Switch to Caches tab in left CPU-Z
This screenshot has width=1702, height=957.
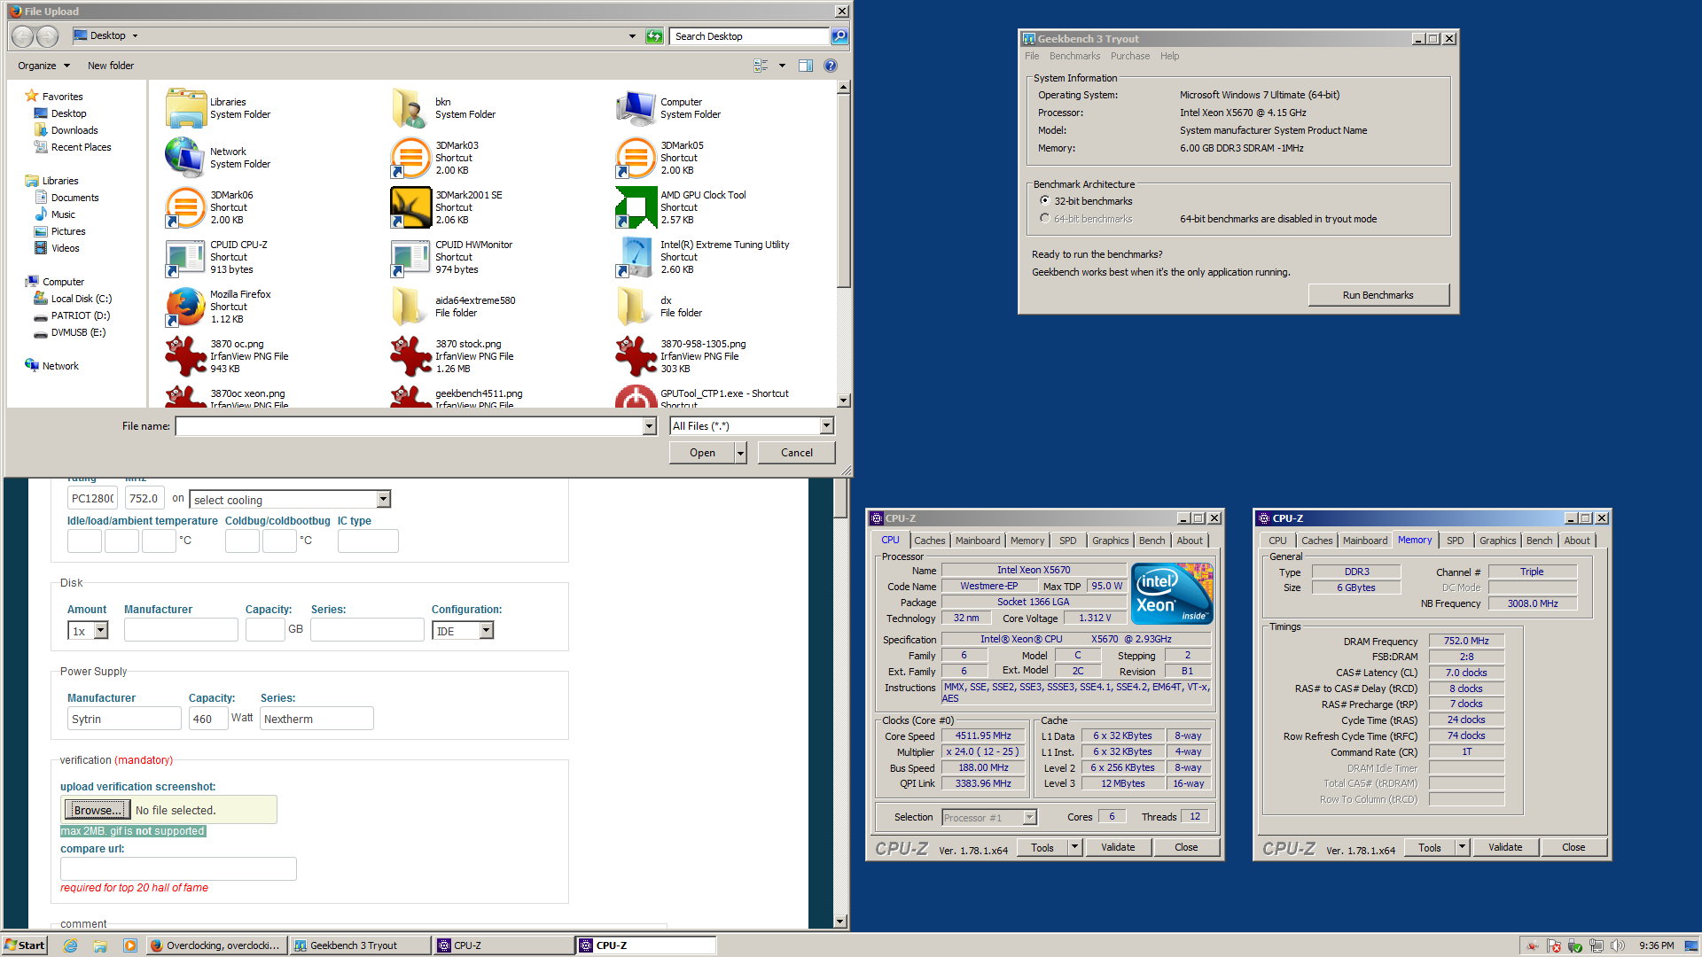pos(929,541)
